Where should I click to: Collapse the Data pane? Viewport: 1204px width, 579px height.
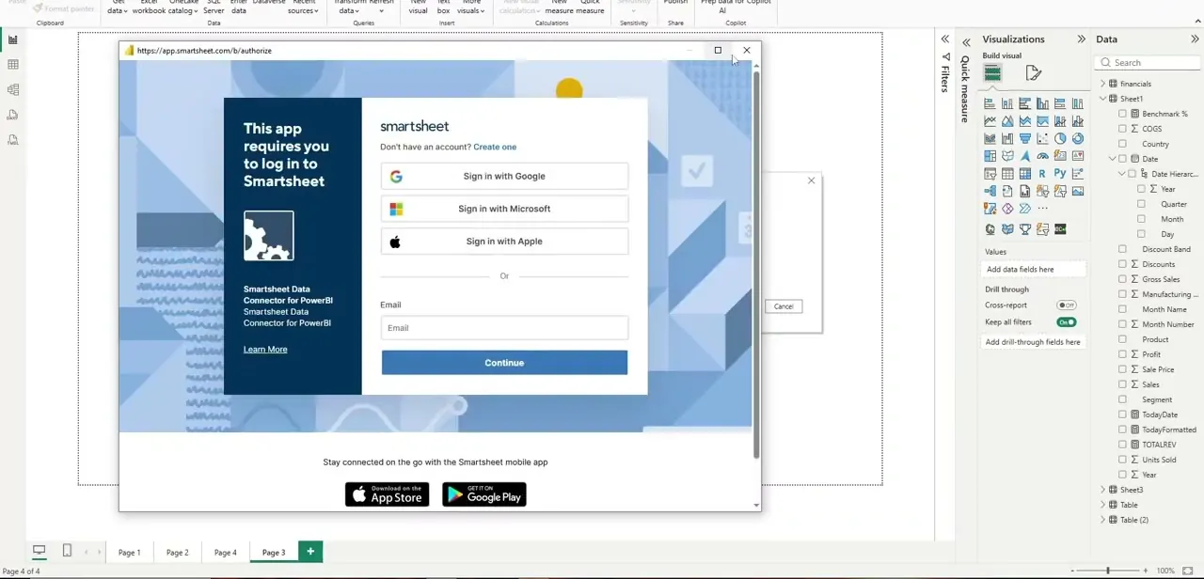[1195, 39]
